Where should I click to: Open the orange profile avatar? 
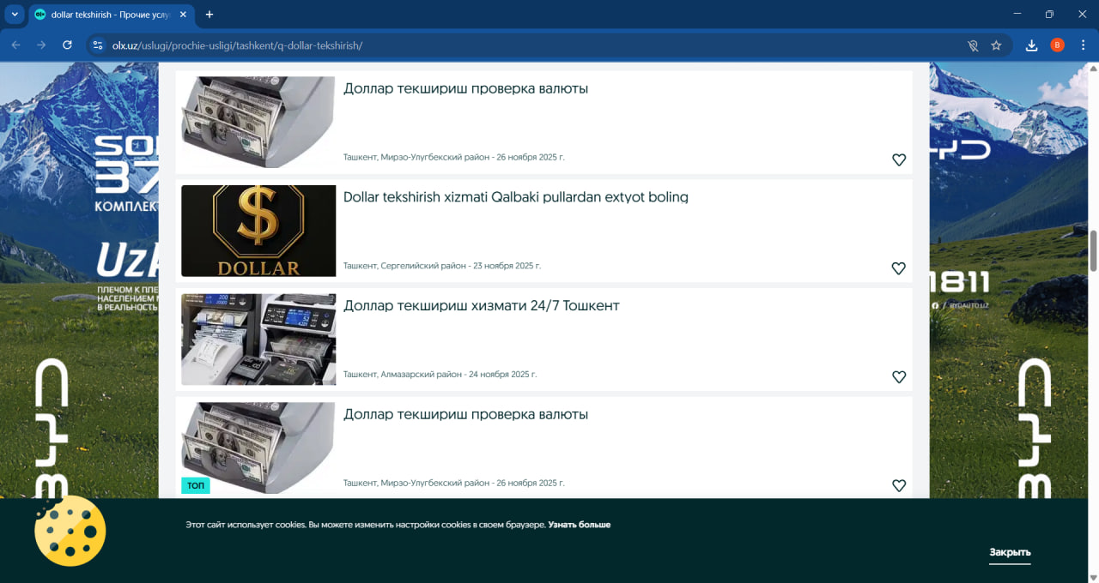tap(1057, 45)
